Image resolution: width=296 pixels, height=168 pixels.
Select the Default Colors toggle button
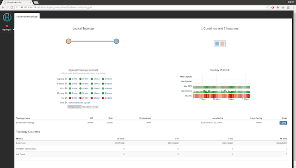pos(74,107)
